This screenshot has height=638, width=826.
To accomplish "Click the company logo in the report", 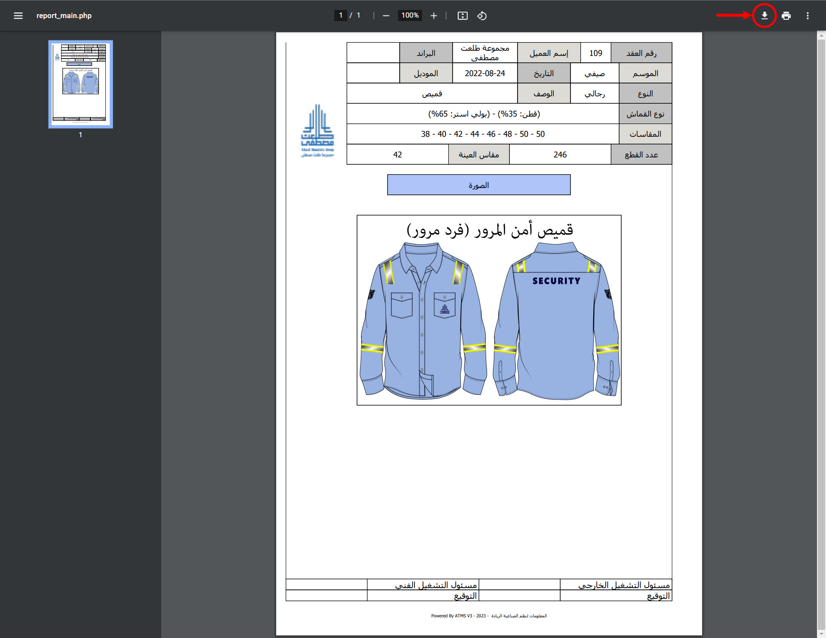I will [317, 131].
